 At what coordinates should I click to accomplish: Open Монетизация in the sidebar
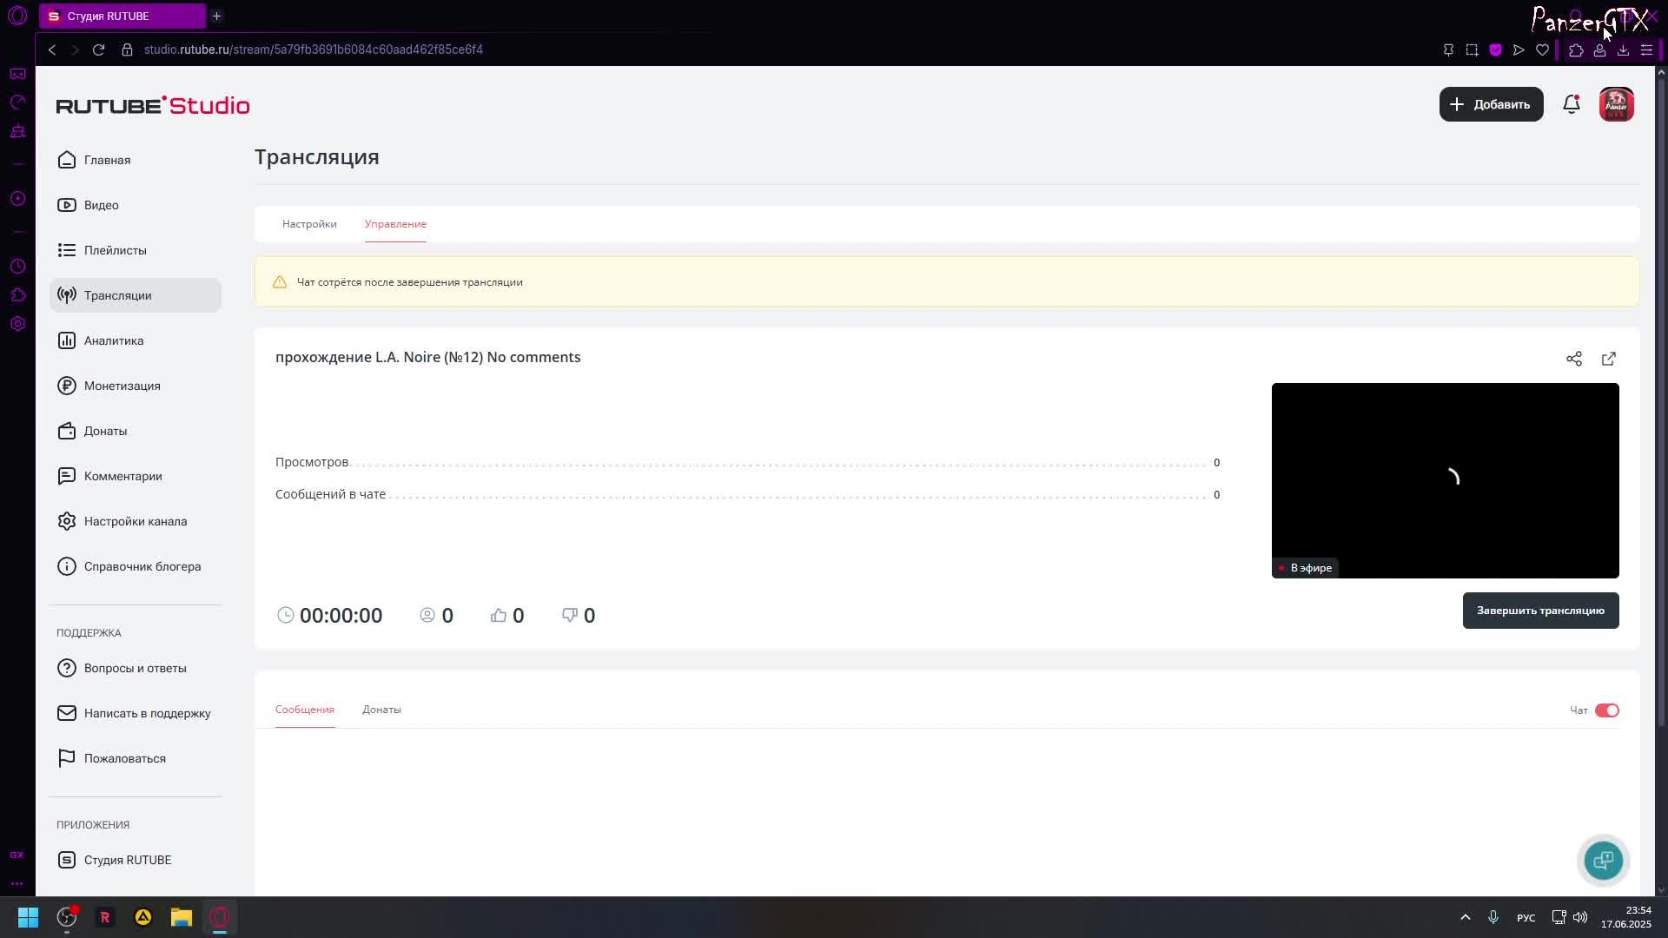coord(122,386)
